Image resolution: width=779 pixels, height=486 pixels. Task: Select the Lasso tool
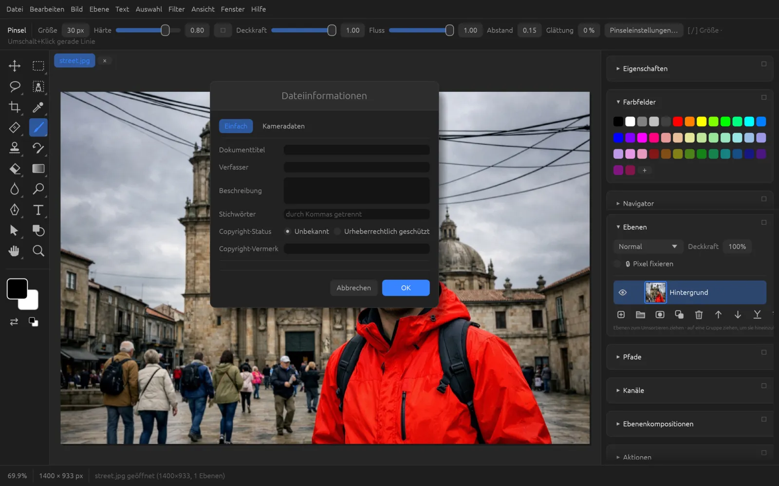(15, 87)
